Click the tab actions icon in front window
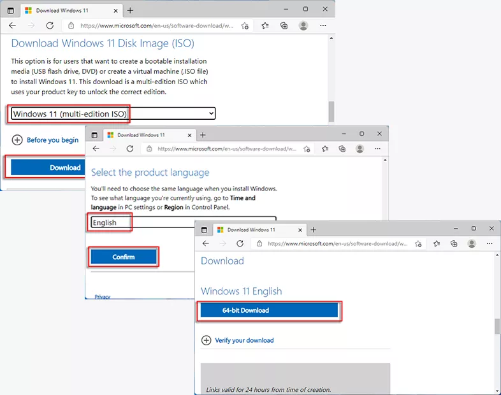 click(204, 230)
